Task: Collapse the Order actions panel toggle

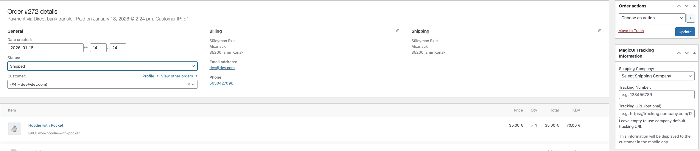Action: tap(694, 6)
